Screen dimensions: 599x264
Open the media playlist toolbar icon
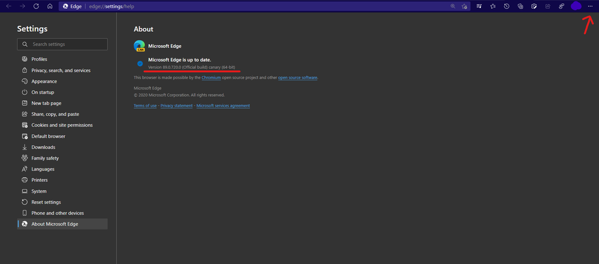pos(479,6)
